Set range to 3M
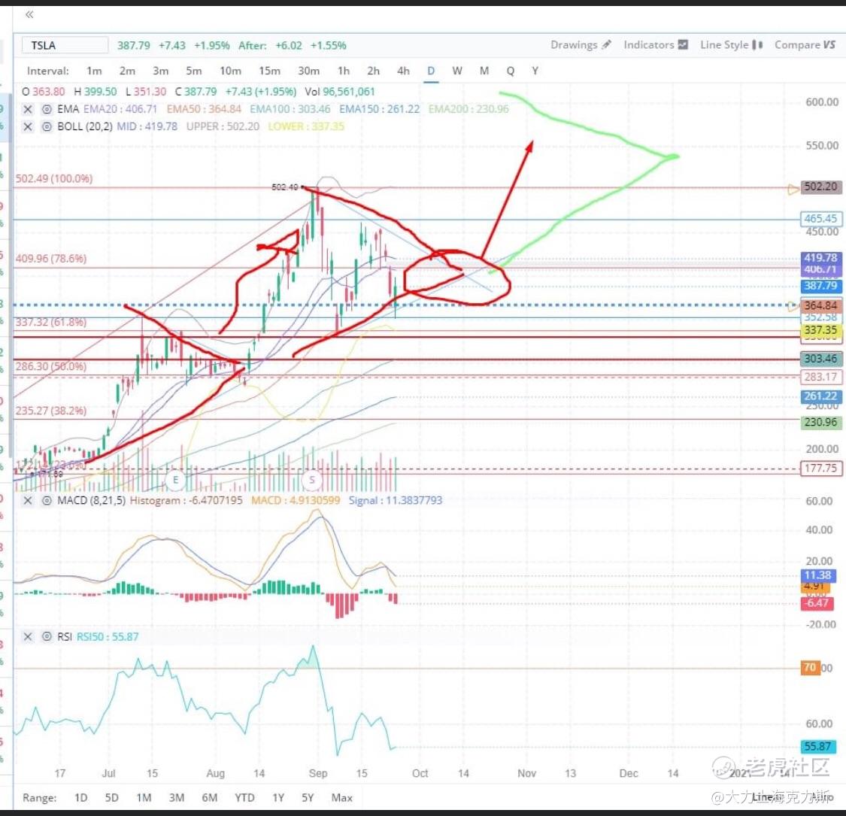The height and width of the screenshot is (816, 846). click(x=177, y=798)
